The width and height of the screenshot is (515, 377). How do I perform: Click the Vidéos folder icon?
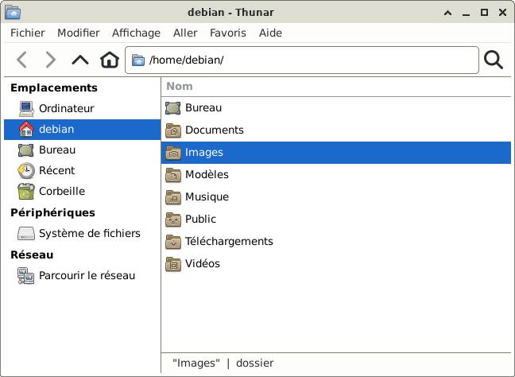pos(172,263)
